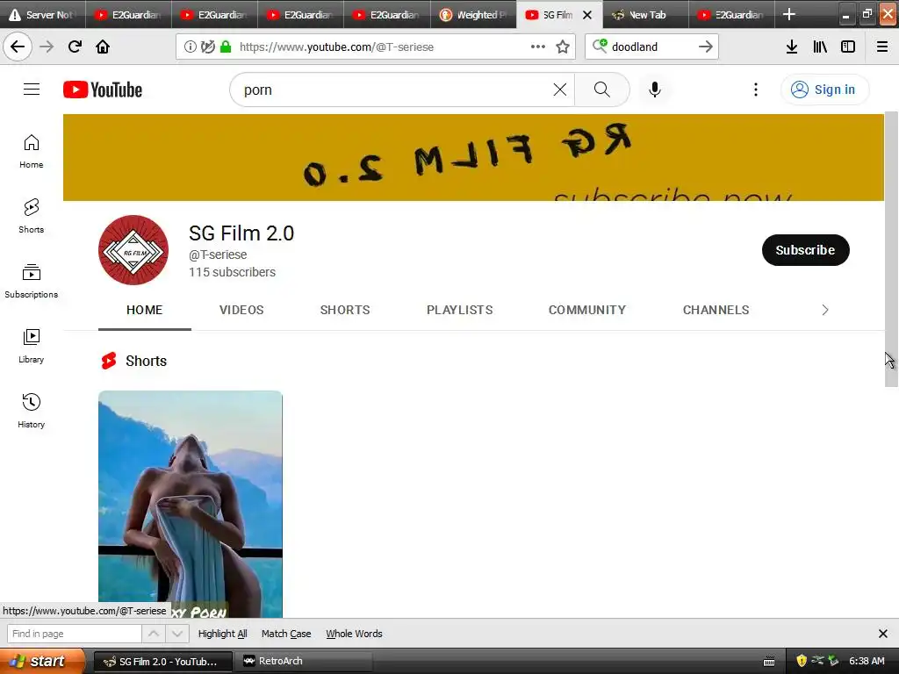Select the SHORTS channel tab
899x674 pixels.
tap(345, 310)
